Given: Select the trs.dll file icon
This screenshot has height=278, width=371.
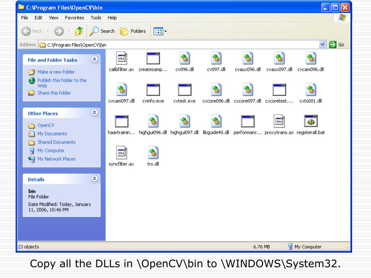Looking at the screenshot, I should 153,153.
